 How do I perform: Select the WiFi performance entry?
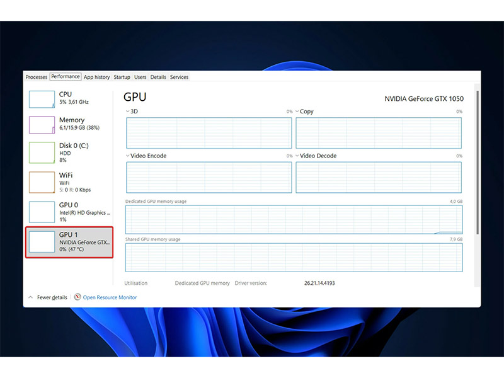(69, 182)
